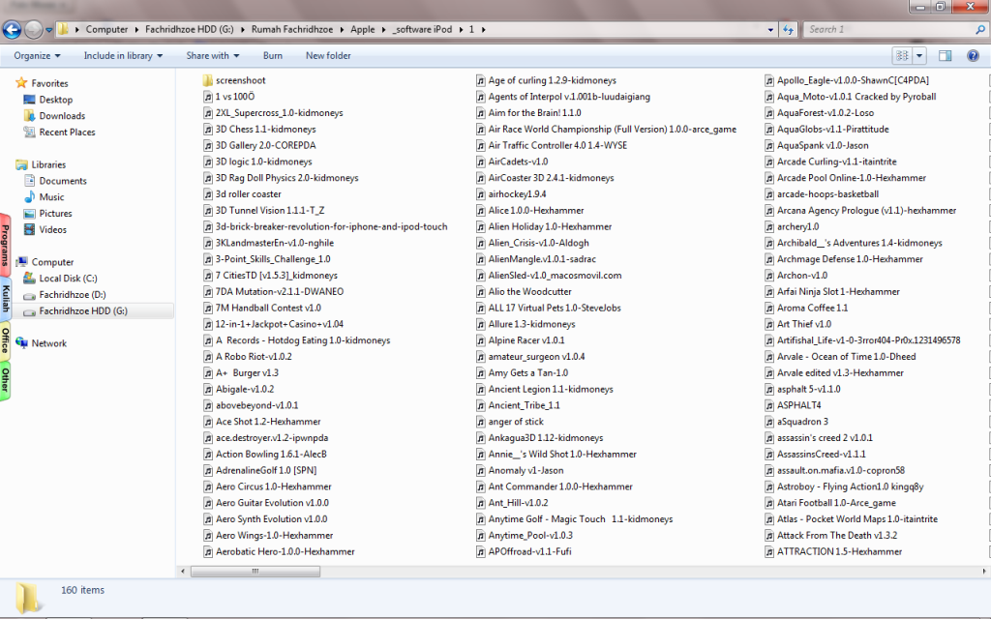Open the recent pages dropdown next to Forward
Viewport: 991px width, 619px height.
pyautogui.click(x=48, y=30)
